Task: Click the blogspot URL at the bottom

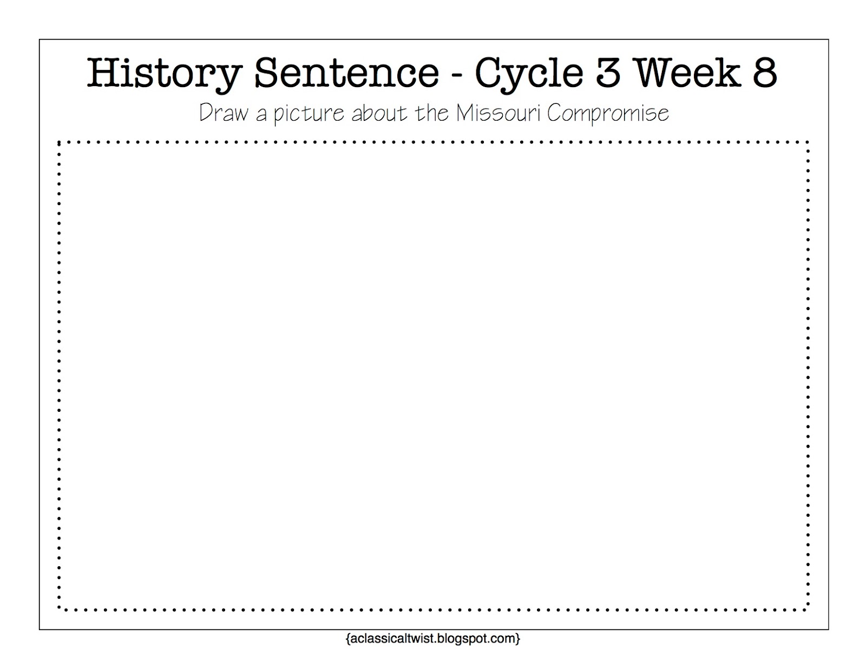Action: [x=432, y=639]
